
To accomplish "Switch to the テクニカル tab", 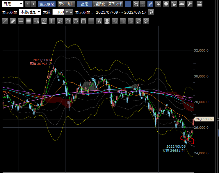I will coord(66,4).
